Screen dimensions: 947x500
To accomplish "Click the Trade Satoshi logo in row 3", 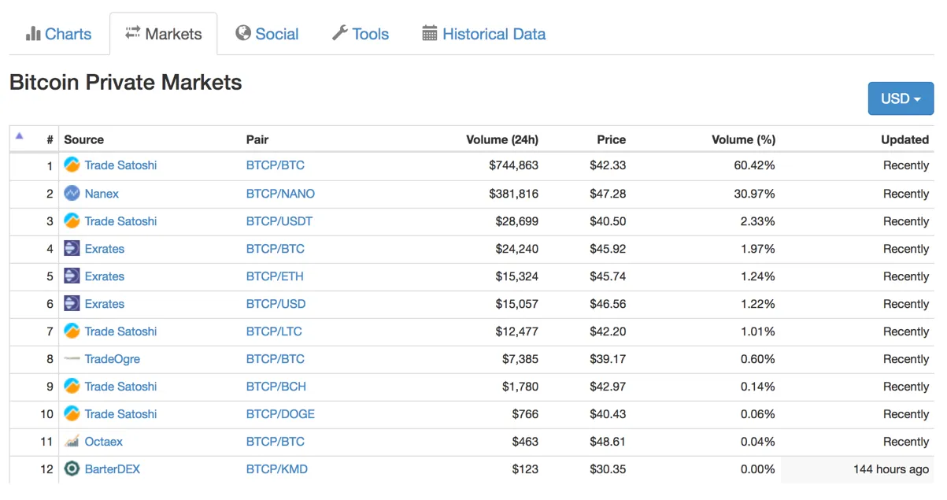I will pyautogui.click(x=72, y=220).
